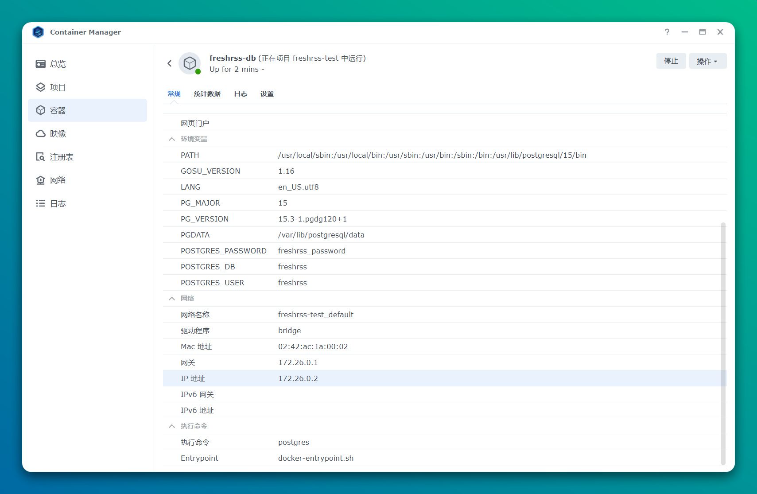Click the IP address 172.26.0.2
This screenshot has width=757, height=494.
(298, 378)
